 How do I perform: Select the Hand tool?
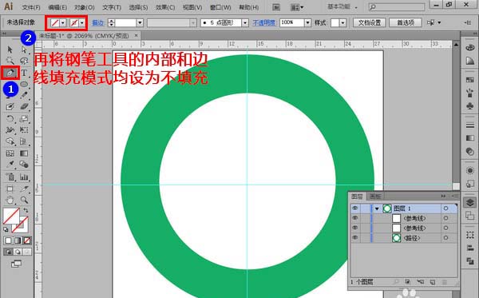click(x=10, y=200)
